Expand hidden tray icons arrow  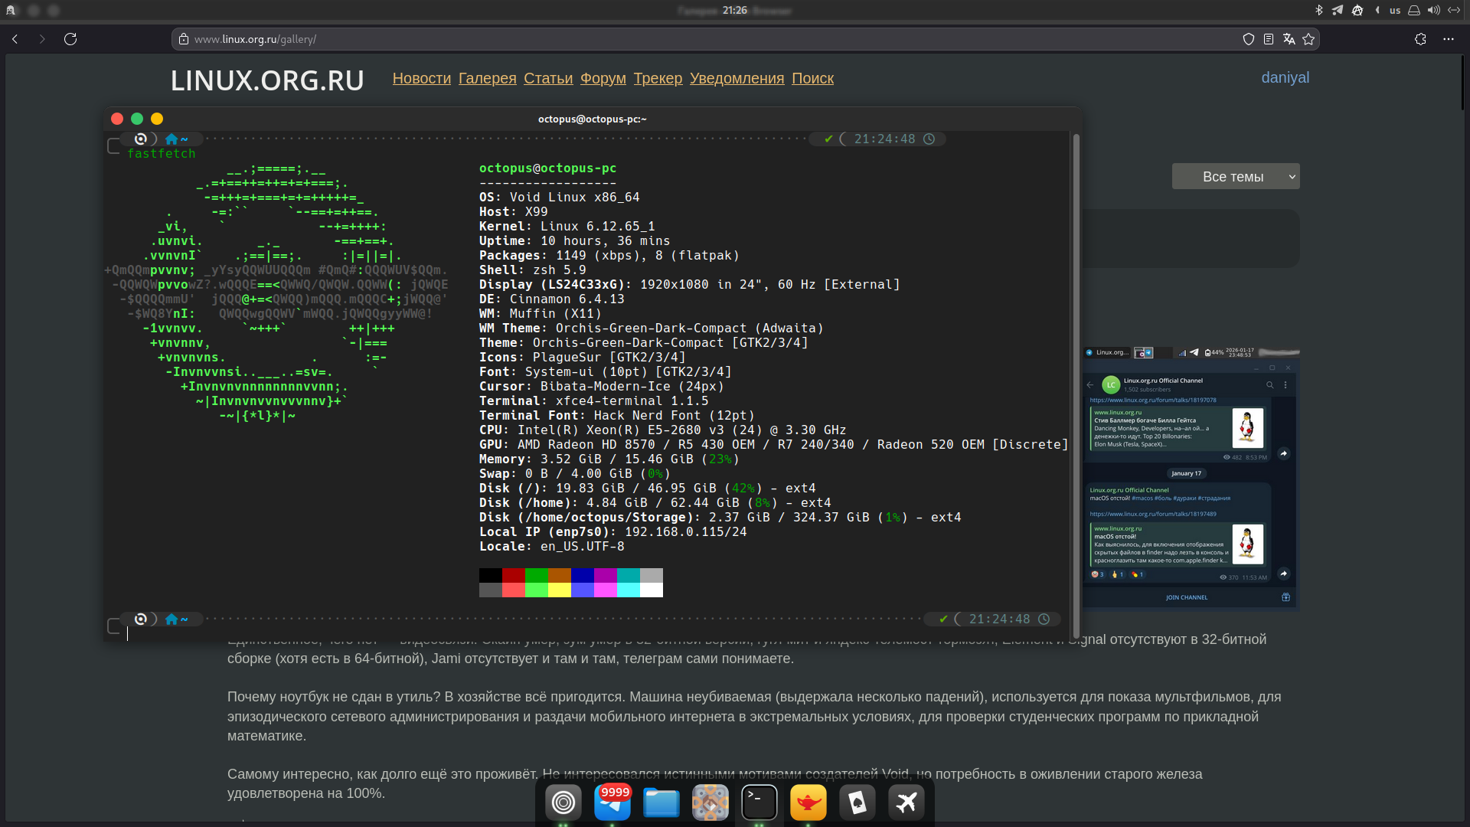pyautogui.click(x=1377, y=10)
